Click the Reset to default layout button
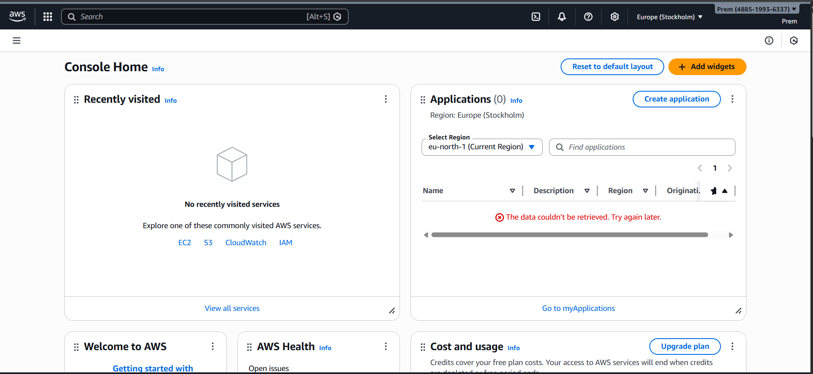813x374 pixels. click(612, 67)
